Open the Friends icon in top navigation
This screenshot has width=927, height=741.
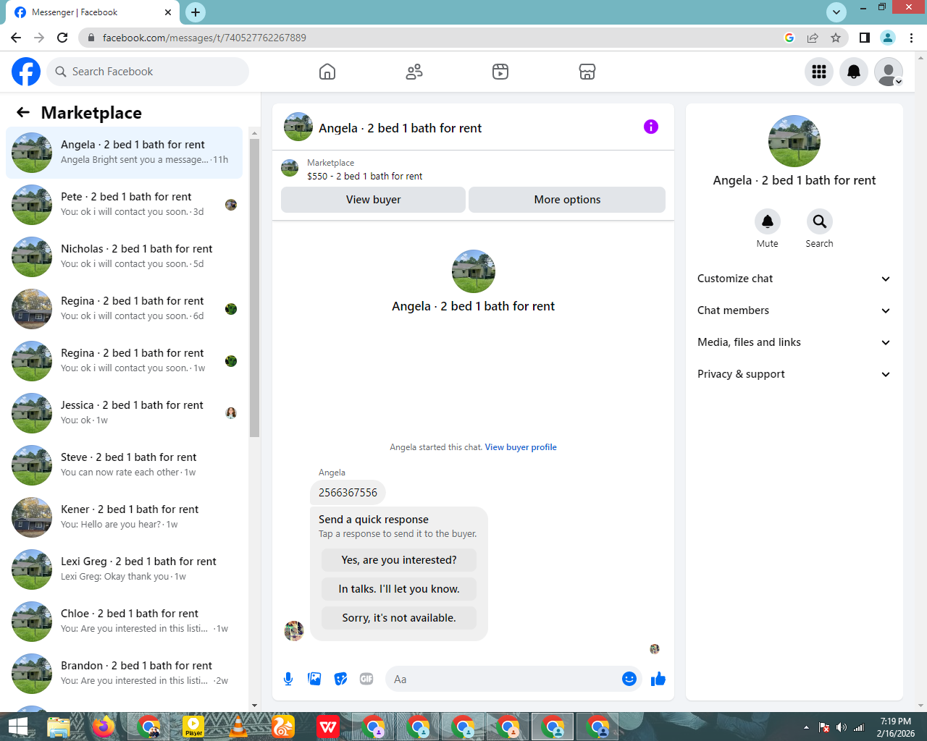click(x=414, y=72)
